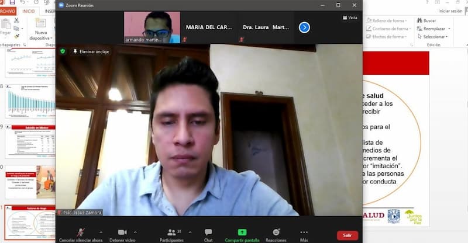The height and width of the screenshot is (243, 468).
Task: Click the Zoom logo in title bar
Action: coord(61,5)
